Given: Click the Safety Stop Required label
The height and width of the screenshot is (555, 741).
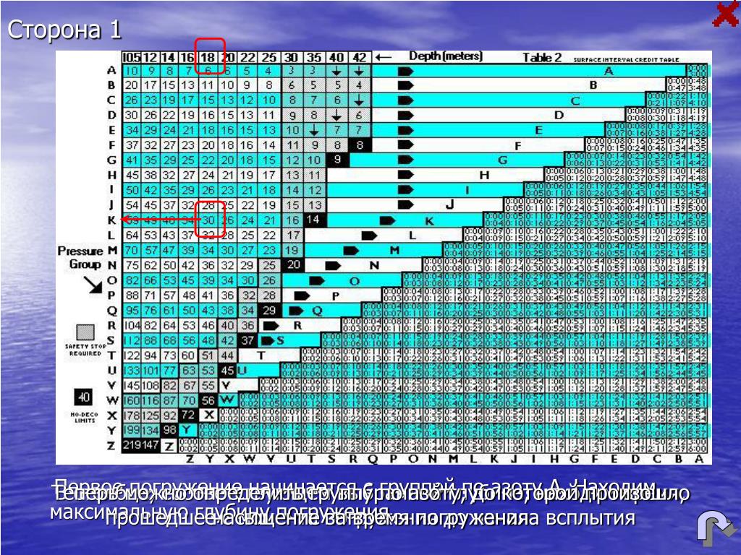Looking at the screenshot, I should tap(85, 350).
